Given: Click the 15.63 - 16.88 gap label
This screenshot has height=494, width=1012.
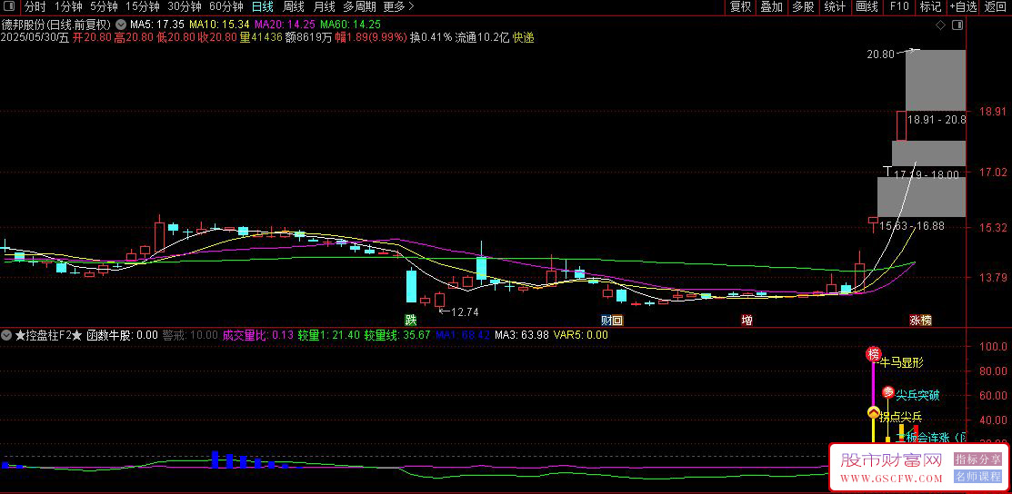Looking at the screenshot, I should (x=912, y=226).
